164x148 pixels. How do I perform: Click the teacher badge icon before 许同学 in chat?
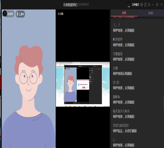pos(114,40)
